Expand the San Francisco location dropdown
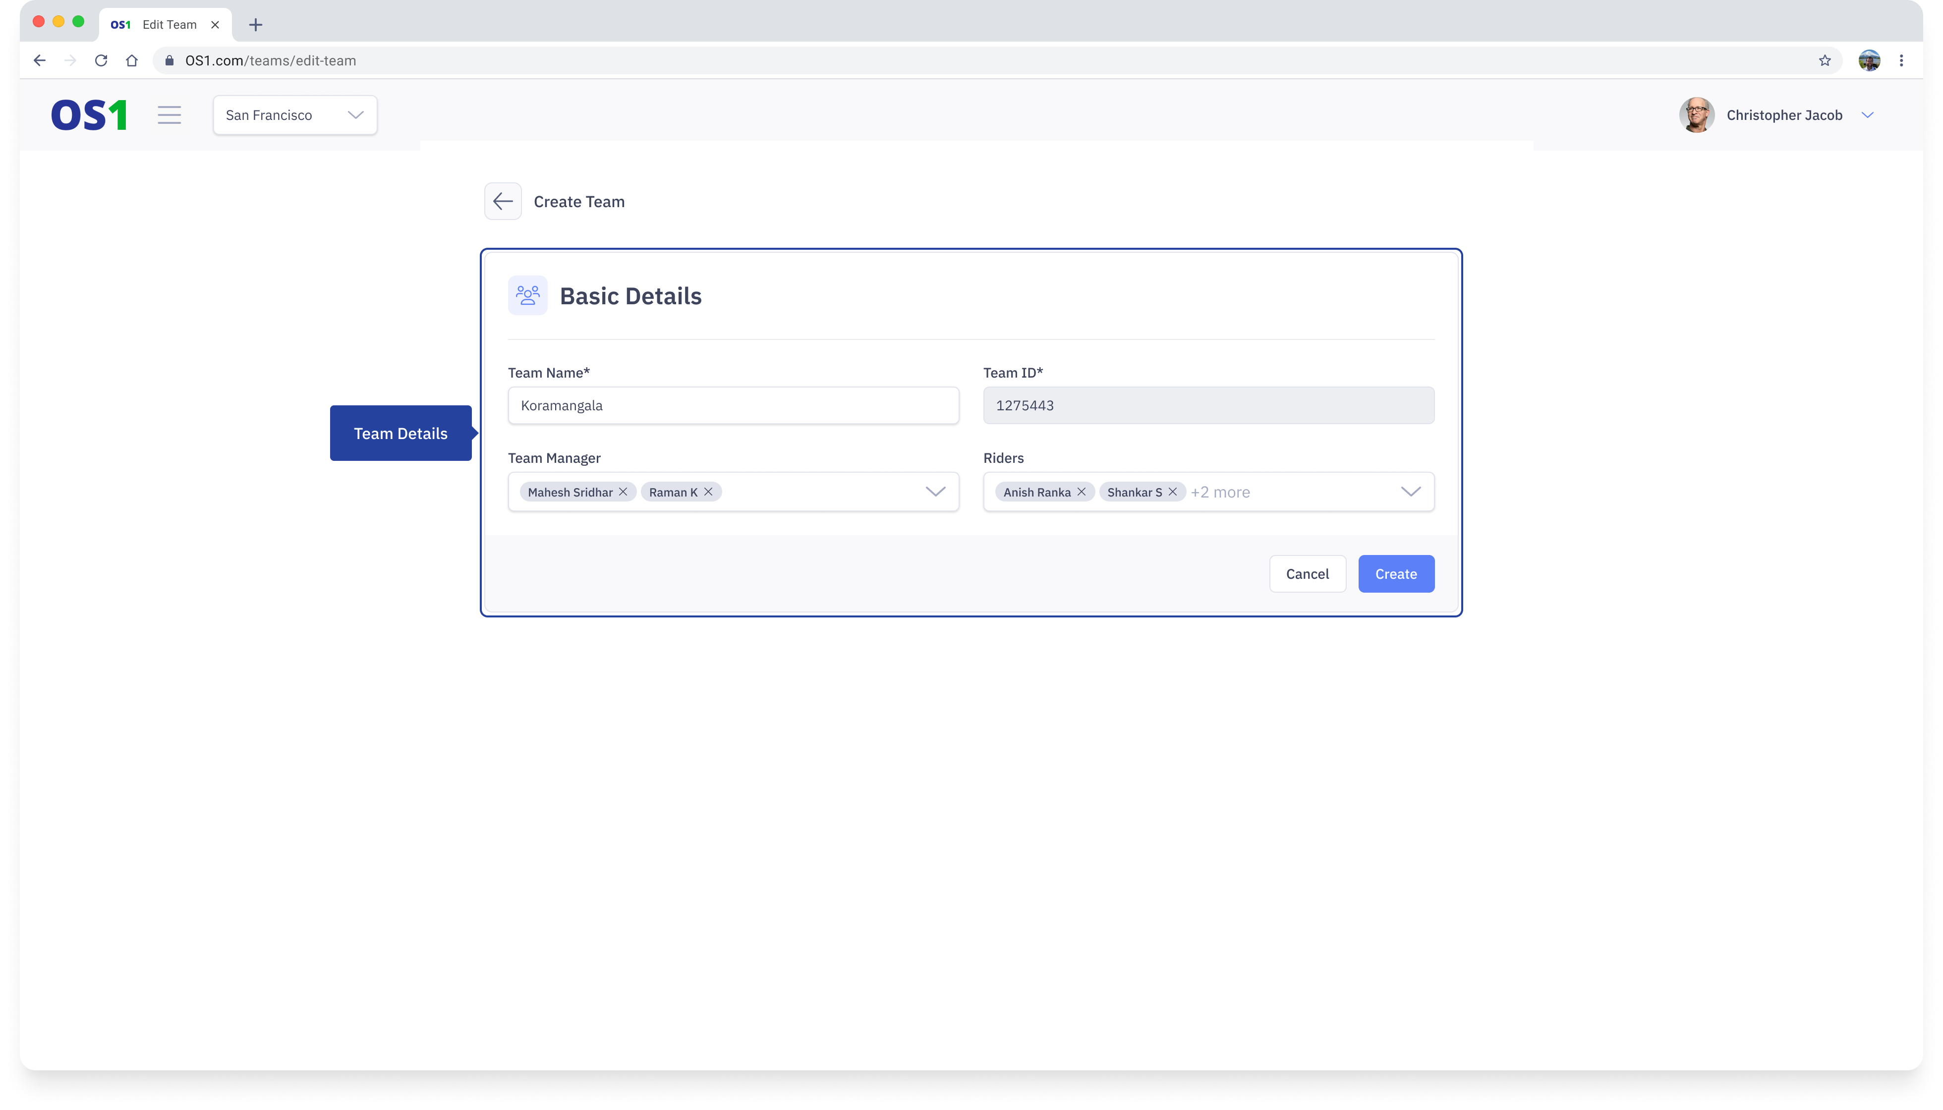 (x=295, y=115)
